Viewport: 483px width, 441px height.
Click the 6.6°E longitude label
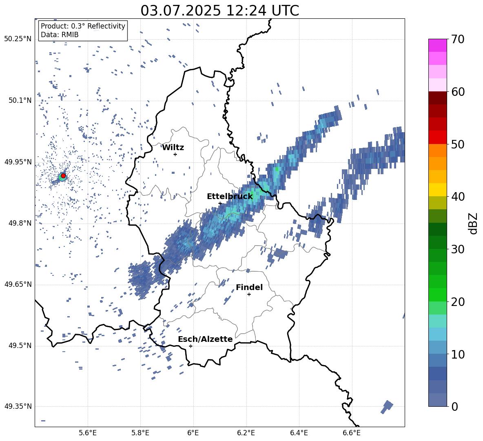click(x=352, y=433)
